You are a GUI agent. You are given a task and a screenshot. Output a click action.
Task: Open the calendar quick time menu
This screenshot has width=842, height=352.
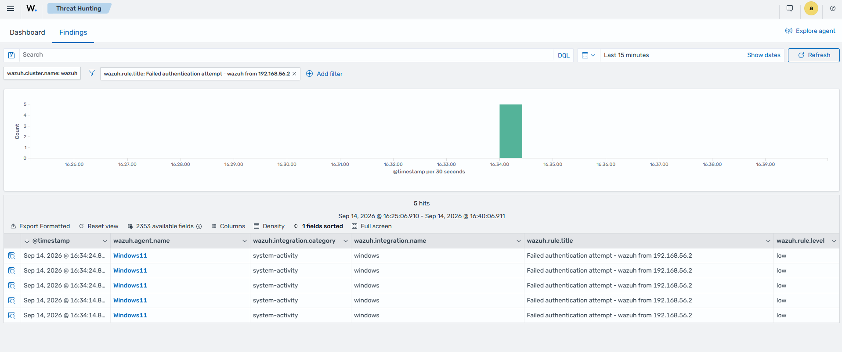tap(588, 55)
